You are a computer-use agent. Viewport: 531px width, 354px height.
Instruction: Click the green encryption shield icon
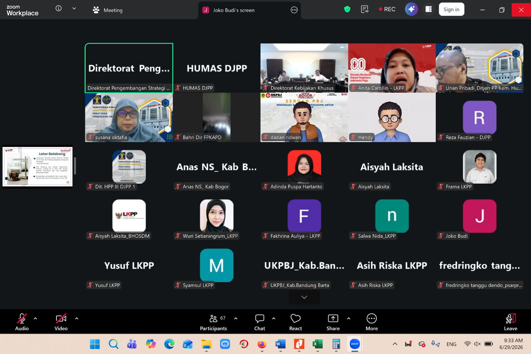pos(347,9)
